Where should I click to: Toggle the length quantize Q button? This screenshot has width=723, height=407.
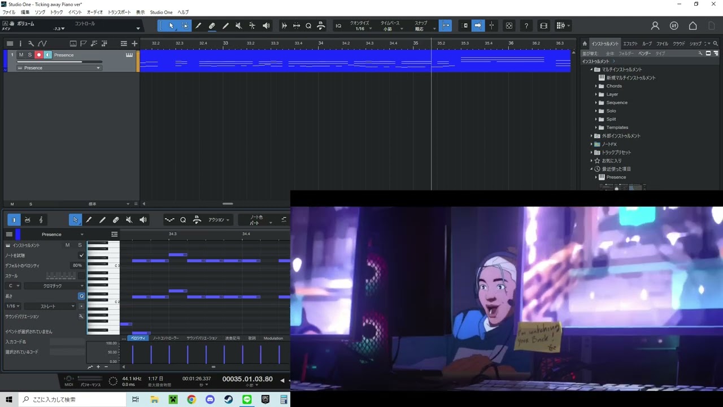(81, 296)
